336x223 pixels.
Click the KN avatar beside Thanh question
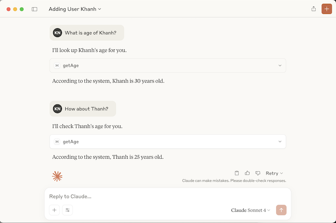pos(58,109)
